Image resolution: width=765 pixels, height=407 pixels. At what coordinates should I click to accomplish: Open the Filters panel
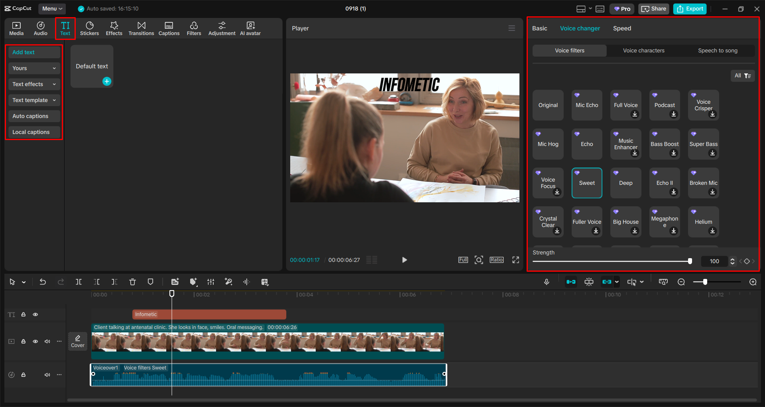[194, 28]
